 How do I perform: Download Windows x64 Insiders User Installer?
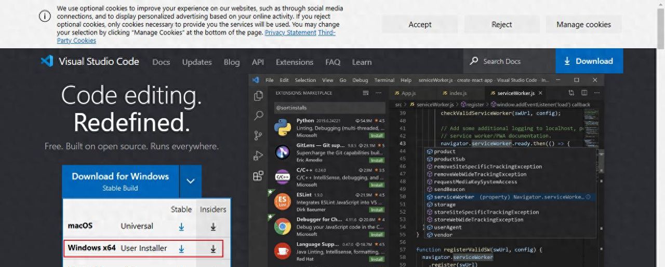213,249
